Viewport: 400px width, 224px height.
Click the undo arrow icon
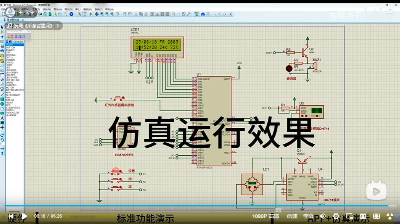pos(124,14)
